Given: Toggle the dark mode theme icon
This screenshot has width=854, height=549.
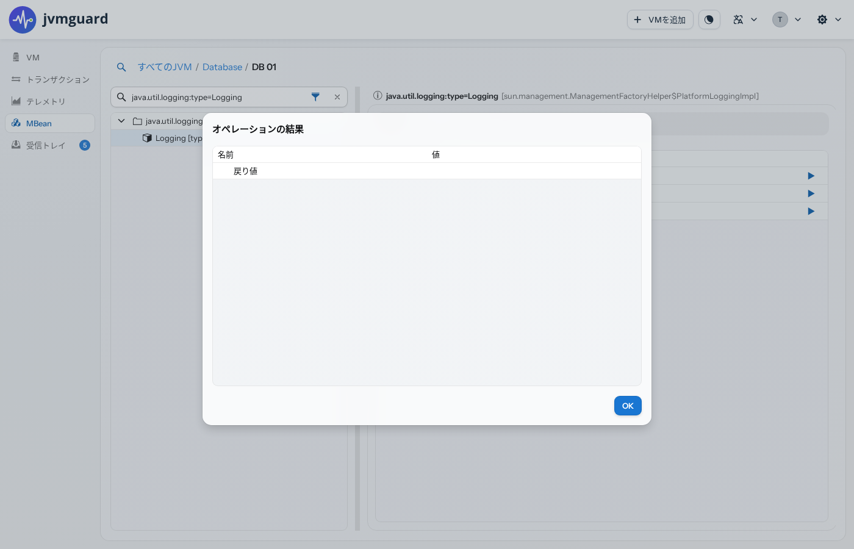Looking at the screenshot, I should 709,20.
